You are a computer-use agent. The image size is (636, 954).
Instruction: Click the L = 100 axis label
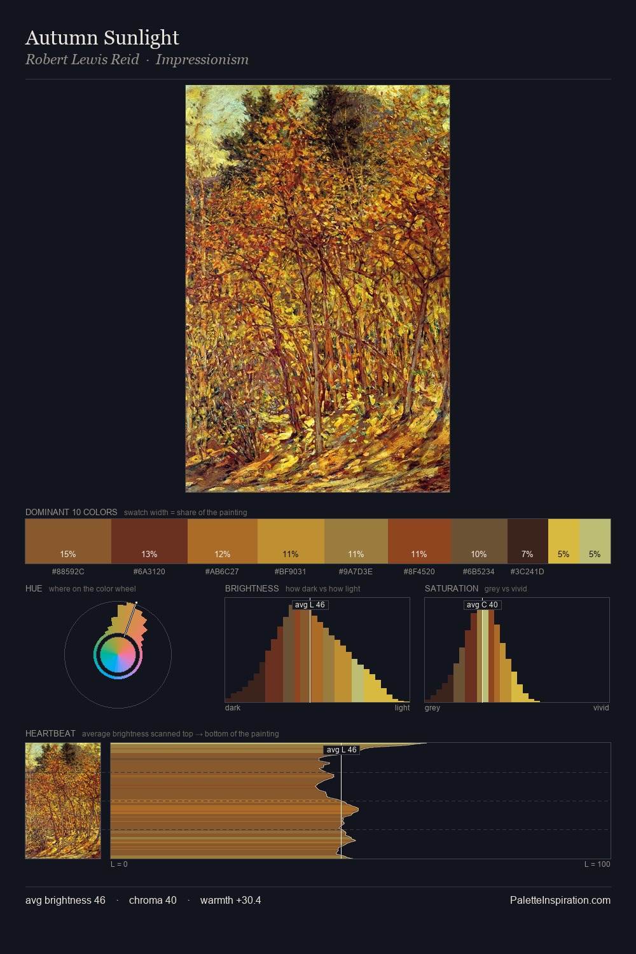(x=597, y=864)
